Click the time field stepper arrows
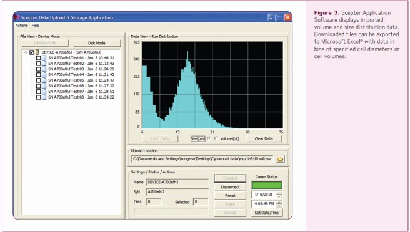This screenshot has height=232, width=410. (279, 203)
